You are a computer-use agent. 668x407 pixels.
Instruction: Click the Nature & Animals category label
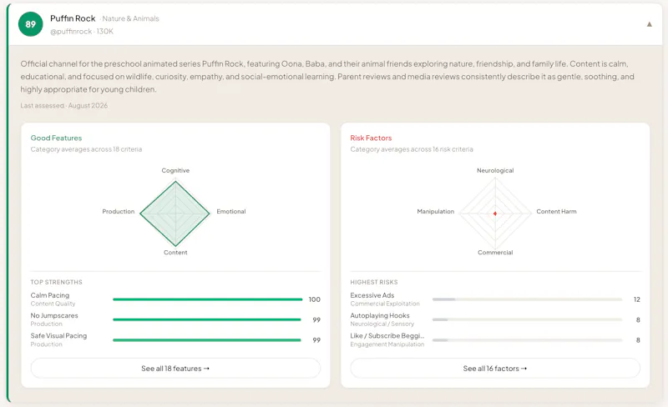tap(131, 18)
